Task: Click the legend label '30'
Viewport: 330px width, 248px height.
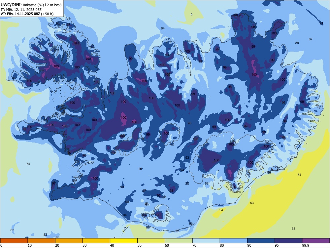Action: [x=84, y=245]
